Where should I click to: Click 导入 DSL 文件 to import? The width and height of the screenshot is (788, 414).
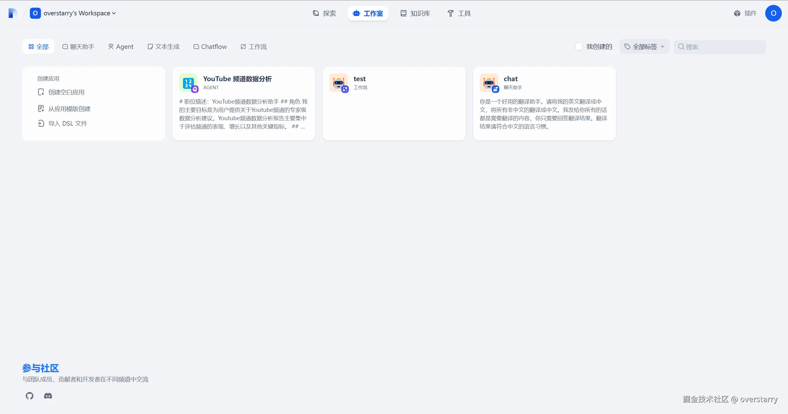tap(68, 123)
